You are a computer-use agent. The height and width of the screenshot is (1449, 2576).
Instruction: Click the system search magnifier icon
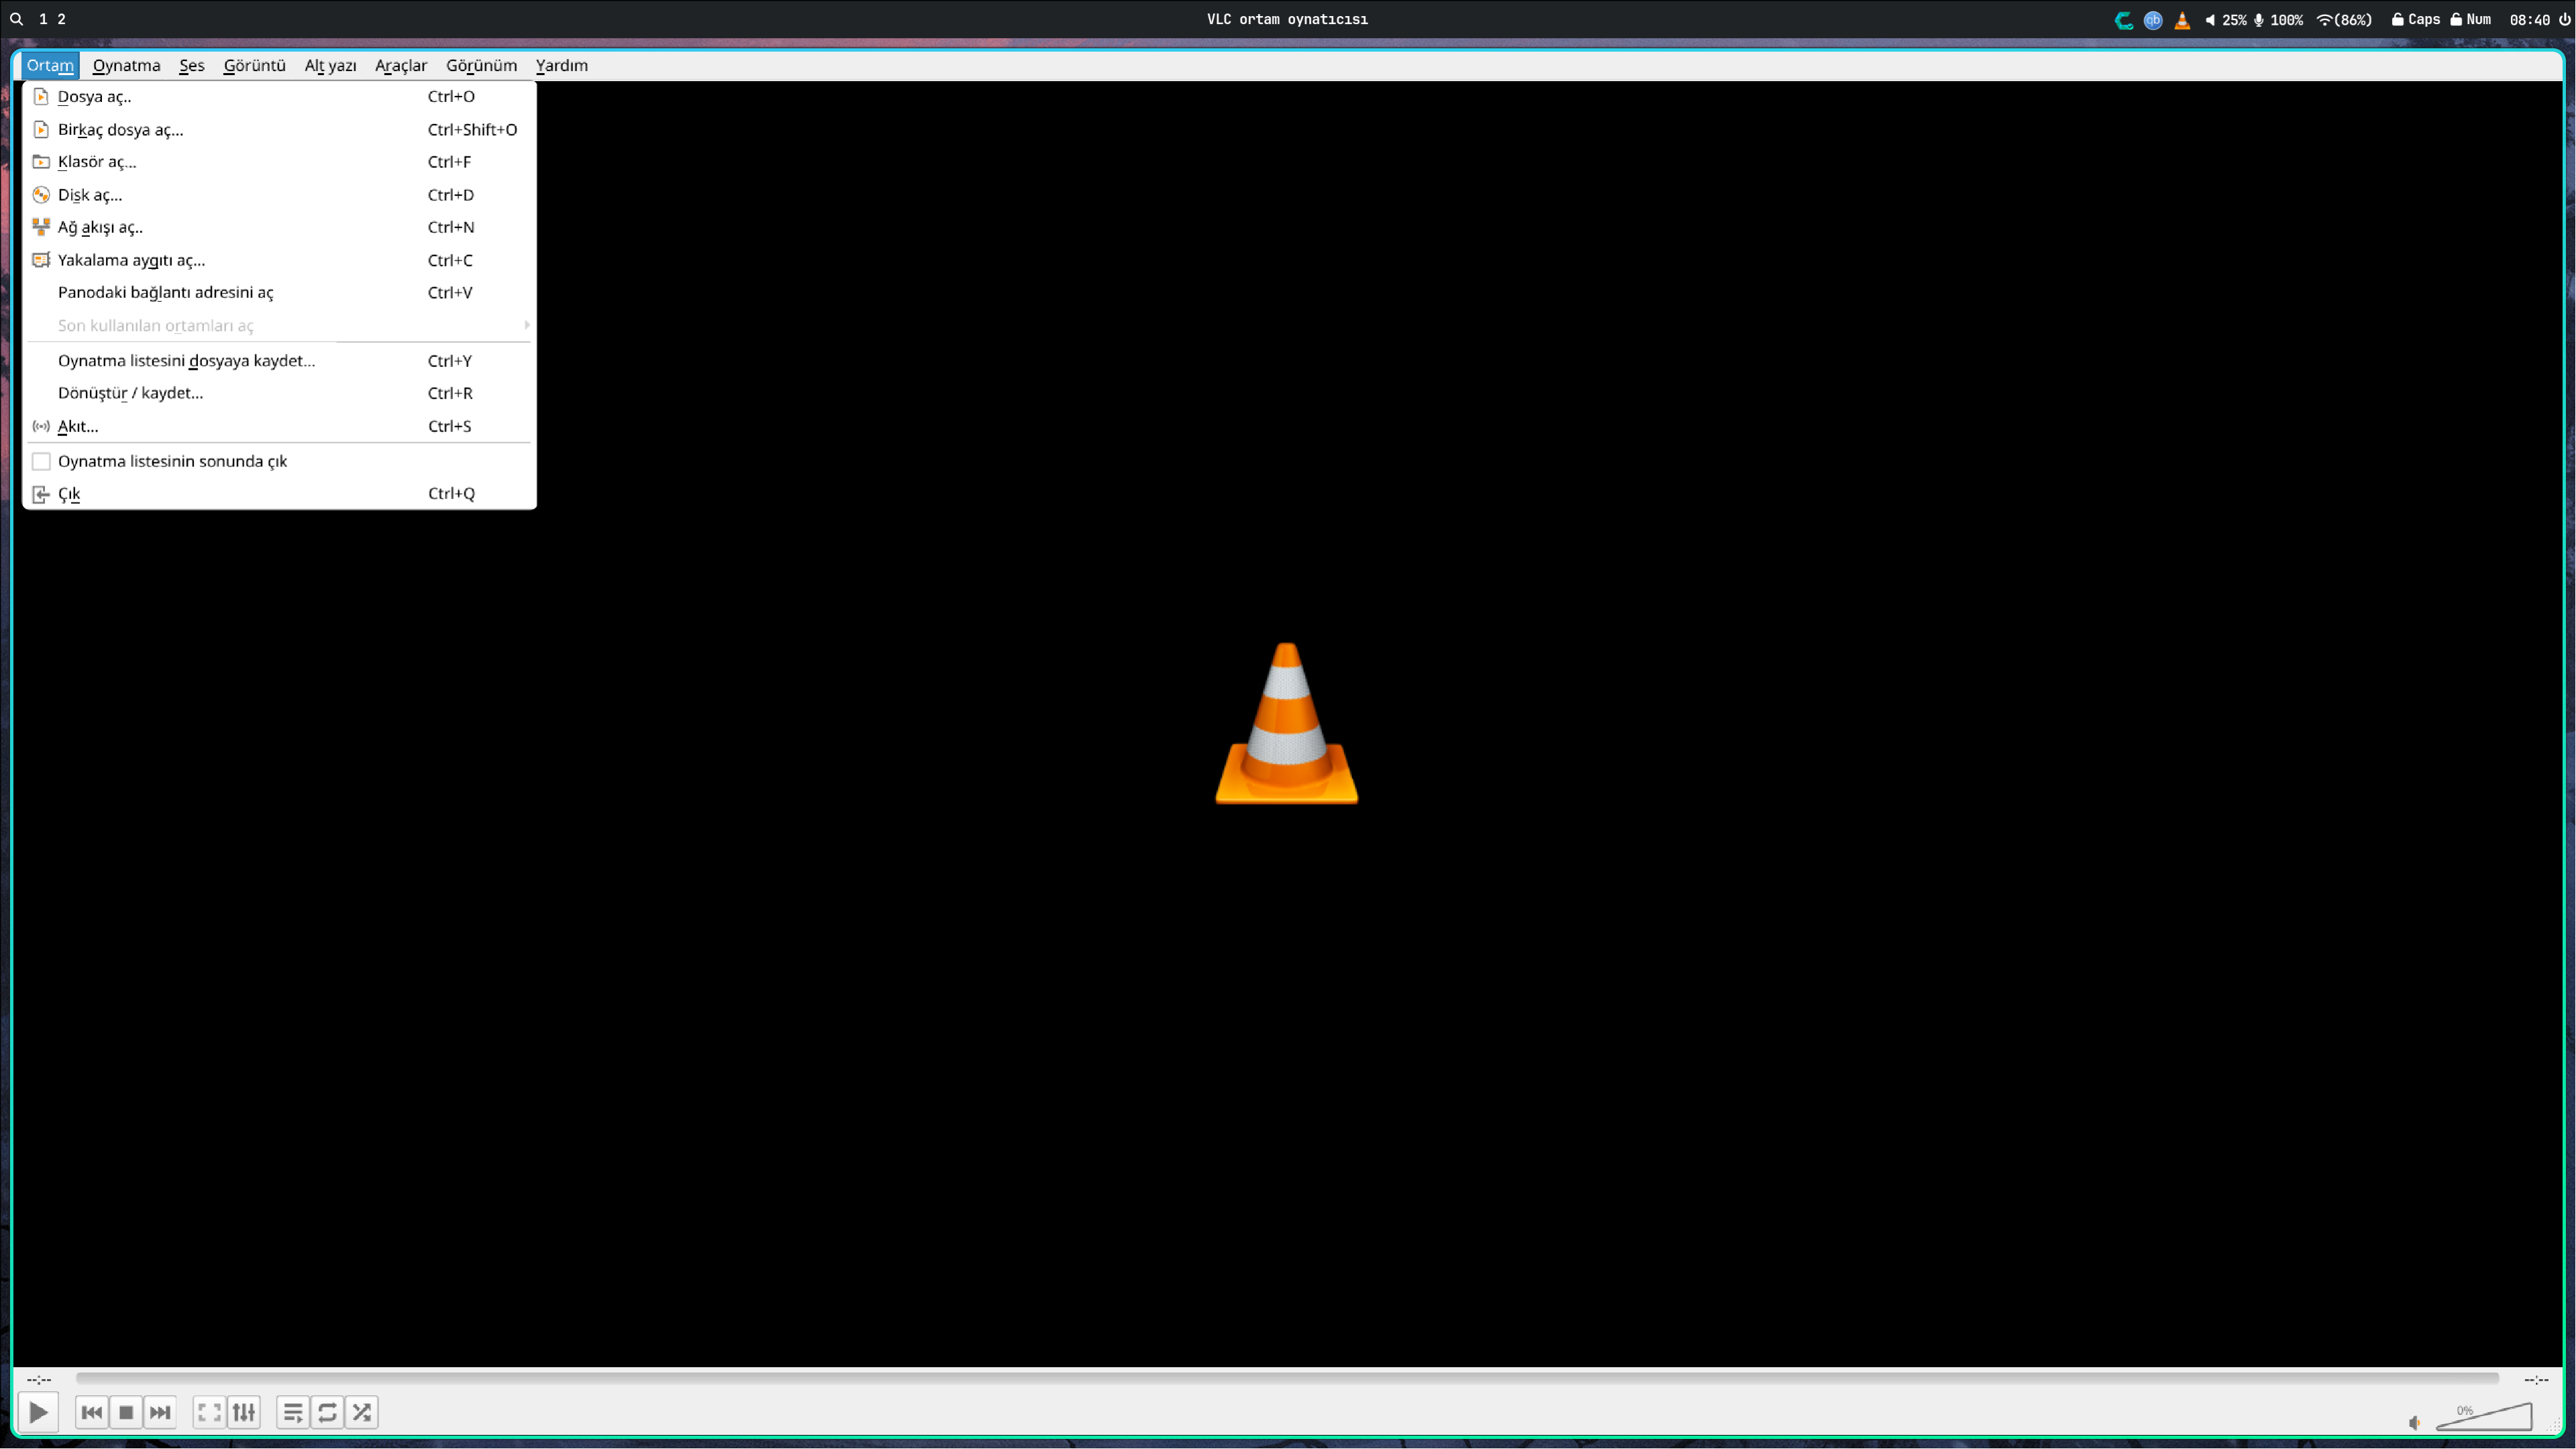coord(16,19)
